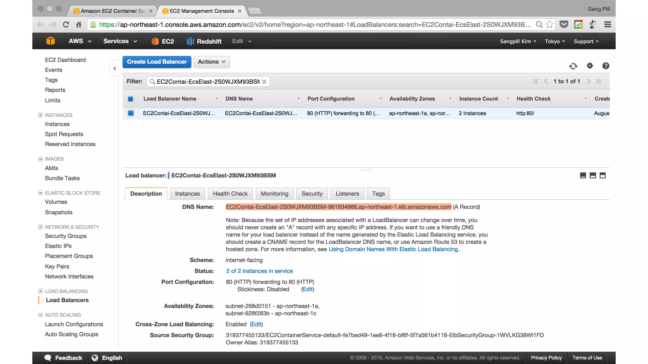Open '2 of 2 instances in service' link

click(x=259, y=271)
